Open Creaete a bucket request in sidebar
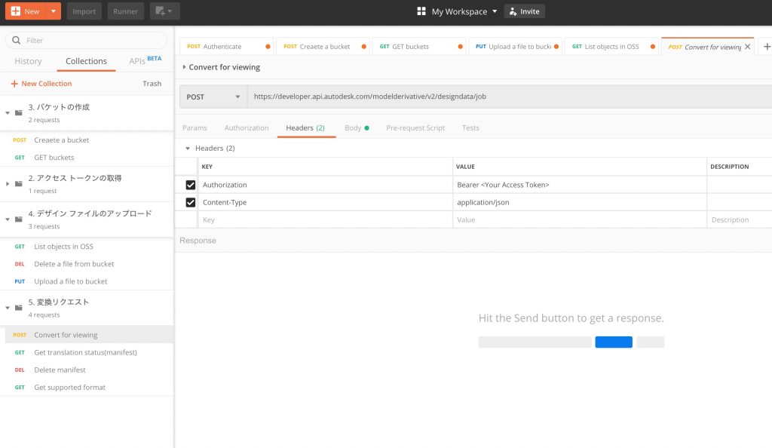 tap(62, 140)
